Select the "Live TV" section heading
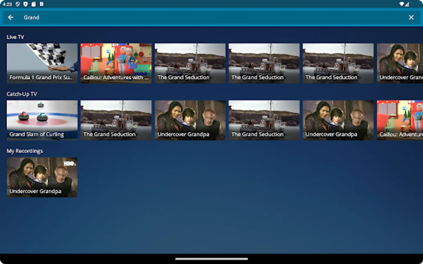Image resolution: width=423 pixels, height=264 pixels. 15,37
